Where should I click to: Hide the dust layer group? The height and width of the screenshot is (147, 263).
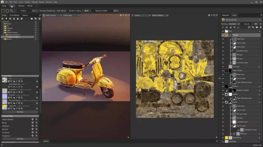223,31
